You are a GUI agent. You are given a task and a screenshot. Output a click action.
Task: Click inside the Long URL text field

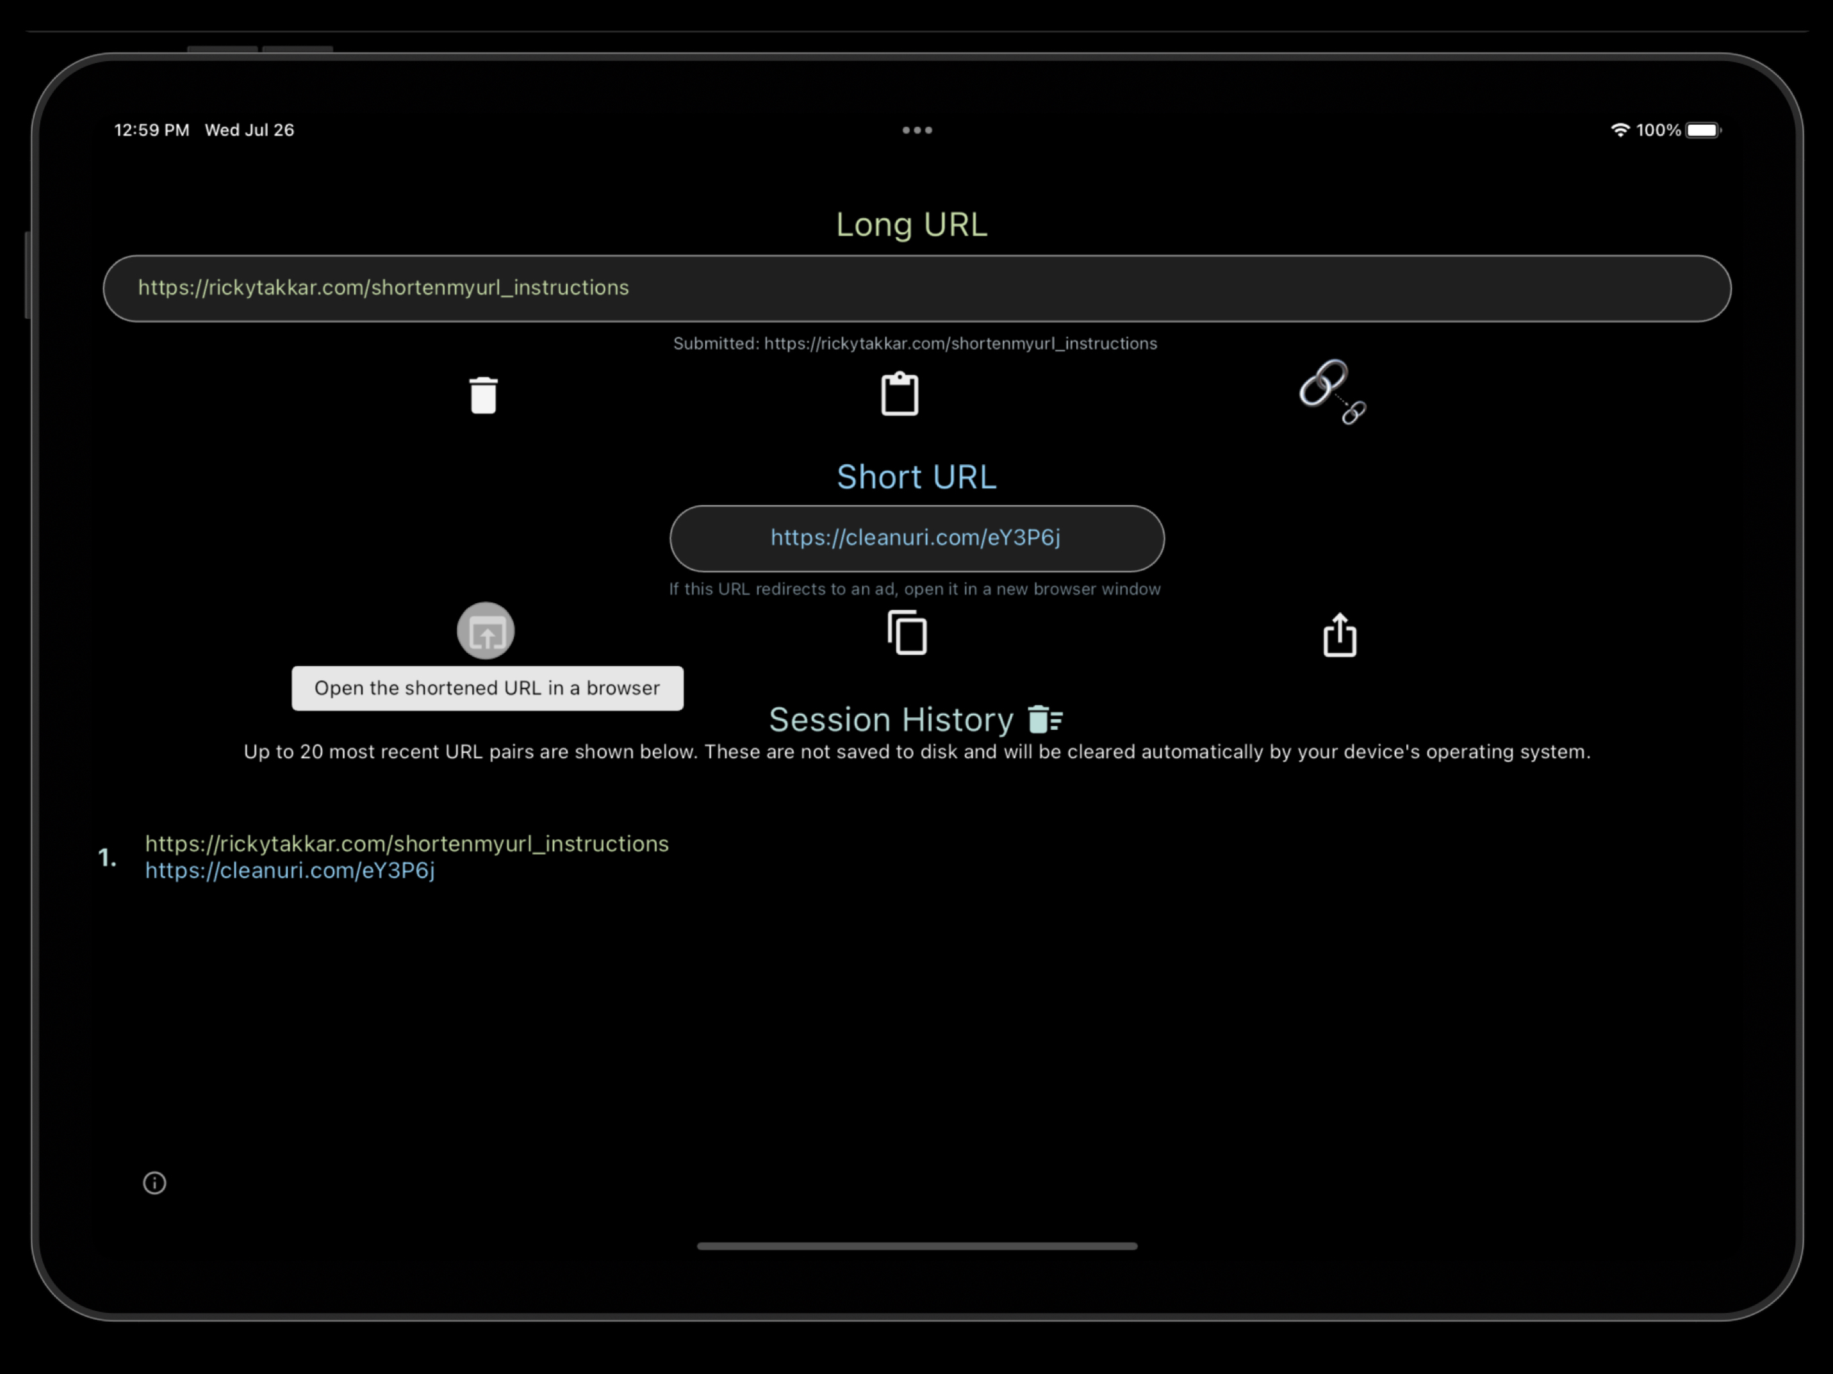pyautogui.click(x=916, y=288)
